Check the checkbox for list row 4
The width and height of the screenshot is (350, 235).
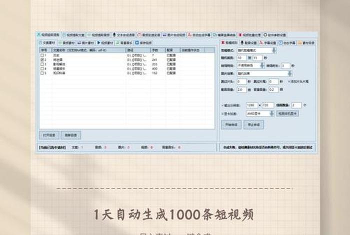42,68
